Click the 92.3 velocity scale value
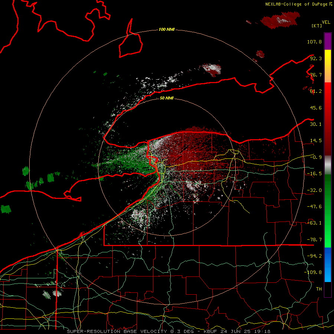334x334 pixels. tap(316, 58)
